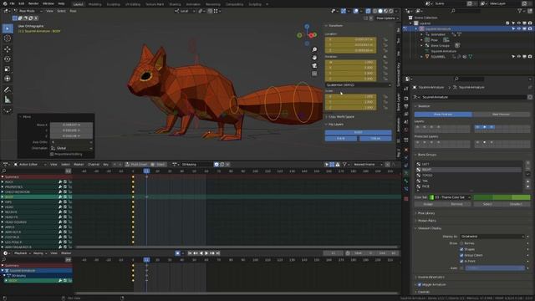Select the Annotate pencil tool
The image size is (535, 301).
(8, 89)
